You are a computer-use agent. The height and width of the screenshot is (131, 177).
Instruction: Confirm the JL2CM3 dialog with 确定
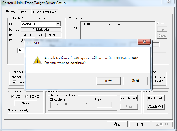click(108, 81)
